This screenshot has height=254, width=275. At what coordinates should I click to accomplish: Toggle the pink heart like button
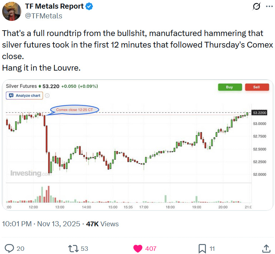tap(138, 248)
